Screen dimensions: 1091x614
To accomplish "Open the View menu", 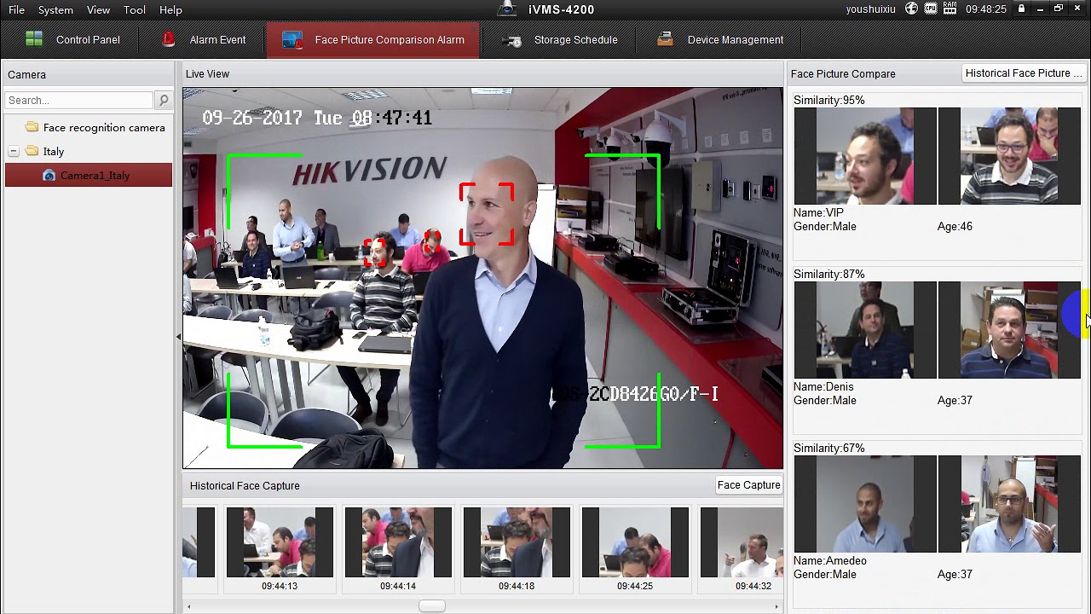I will pos(98,9).
